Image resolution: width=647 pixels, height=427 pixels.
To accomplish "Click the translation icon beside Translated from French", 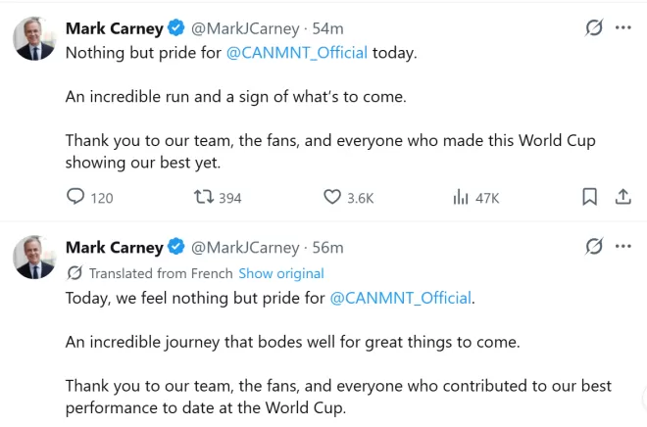I will click(75, 273).
